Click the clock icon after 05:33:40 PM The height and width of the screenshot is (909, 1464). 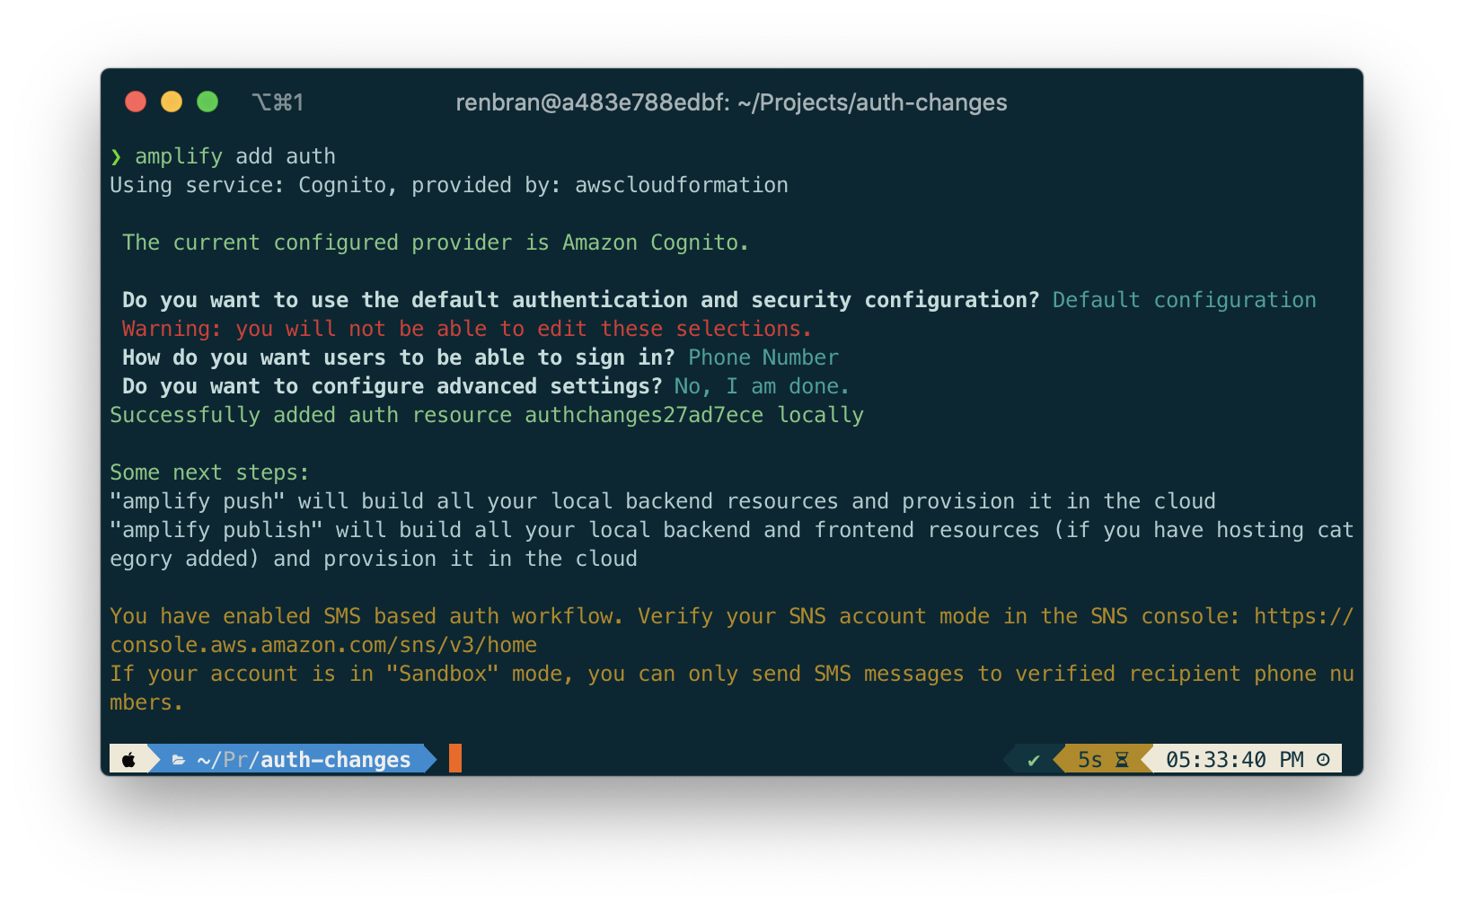(x=1324, y=759)
